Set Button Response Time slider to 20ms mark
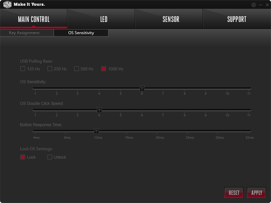This screenshot has height=203, width=271. coord(157,131)
